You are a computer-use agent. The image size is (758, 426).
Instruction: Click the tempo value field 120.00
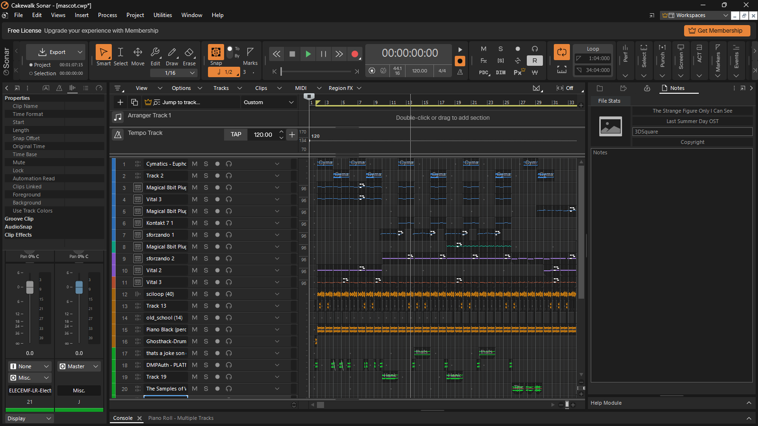tap(263, 134)
